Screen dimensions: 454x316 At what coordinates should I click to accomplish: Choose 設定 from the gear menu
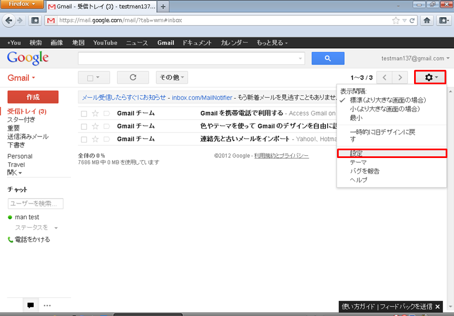click(392, 153)
